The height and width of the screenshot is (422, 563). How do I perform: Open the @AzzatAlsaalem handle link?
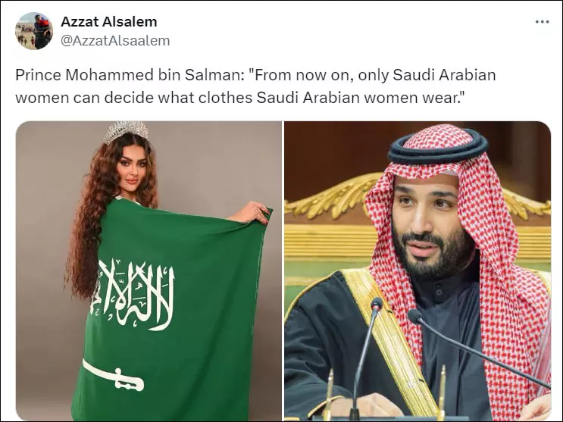[x=115, y=41]
